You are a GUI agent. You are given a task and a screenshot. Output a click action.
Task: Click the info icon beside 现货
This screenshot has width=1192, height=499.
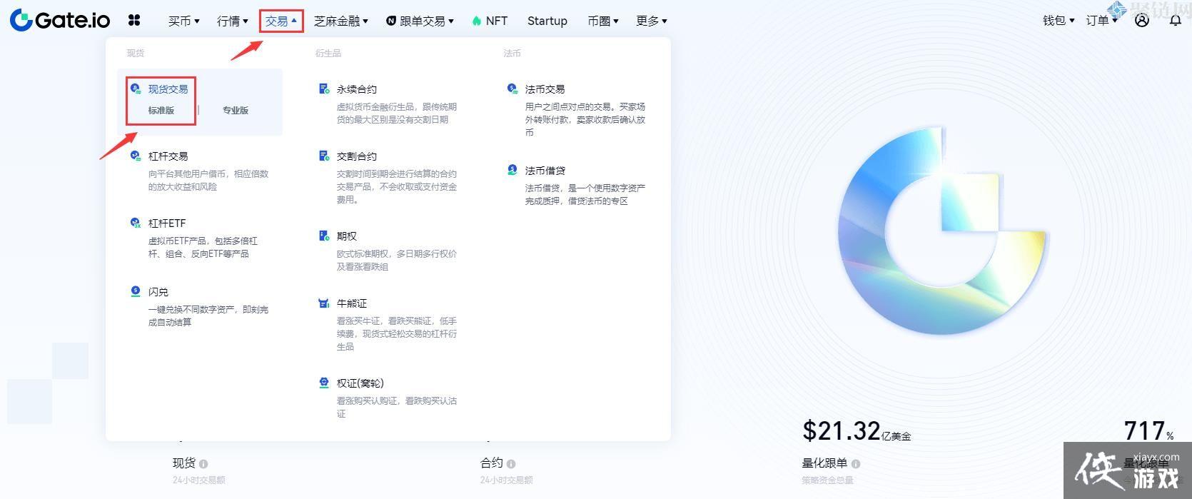coord(203,463)
